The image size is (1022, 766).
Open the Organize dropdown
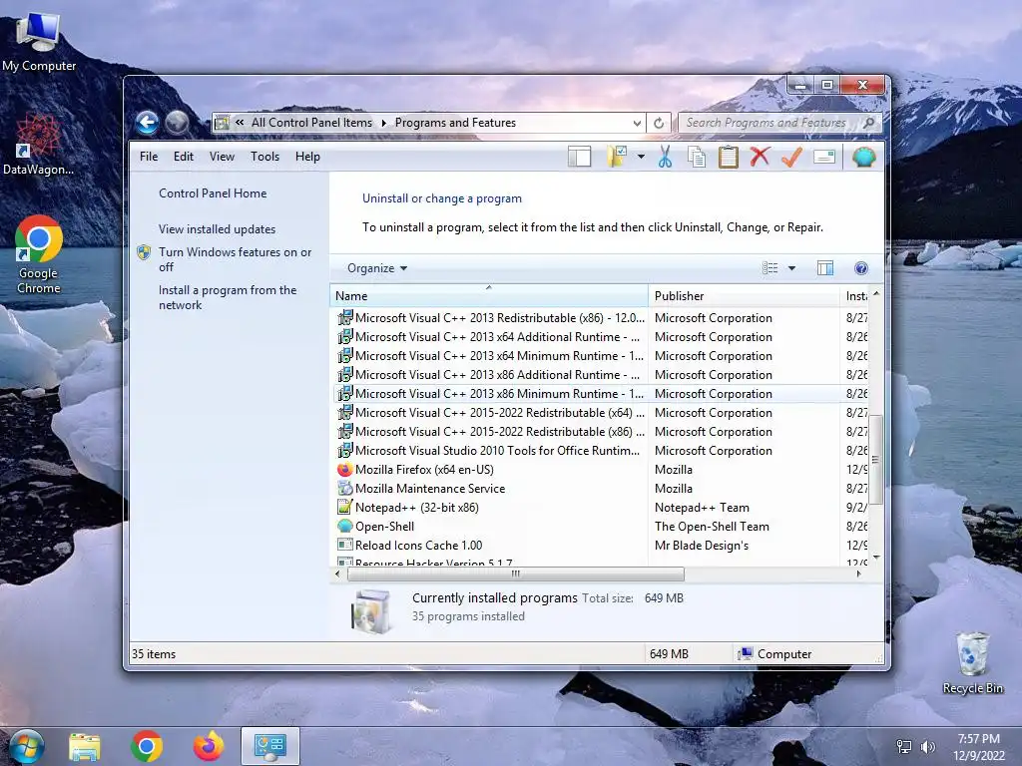pos(376,268)
